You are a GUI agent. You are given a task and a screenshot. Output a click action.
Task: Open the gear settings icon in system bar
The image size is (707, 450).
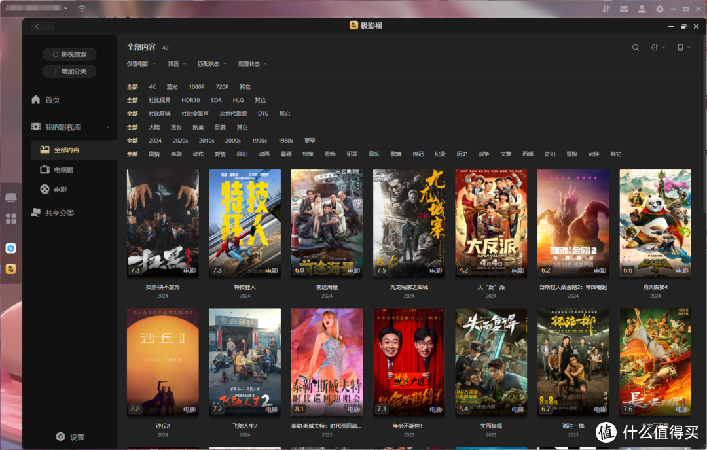click(659, 9)
